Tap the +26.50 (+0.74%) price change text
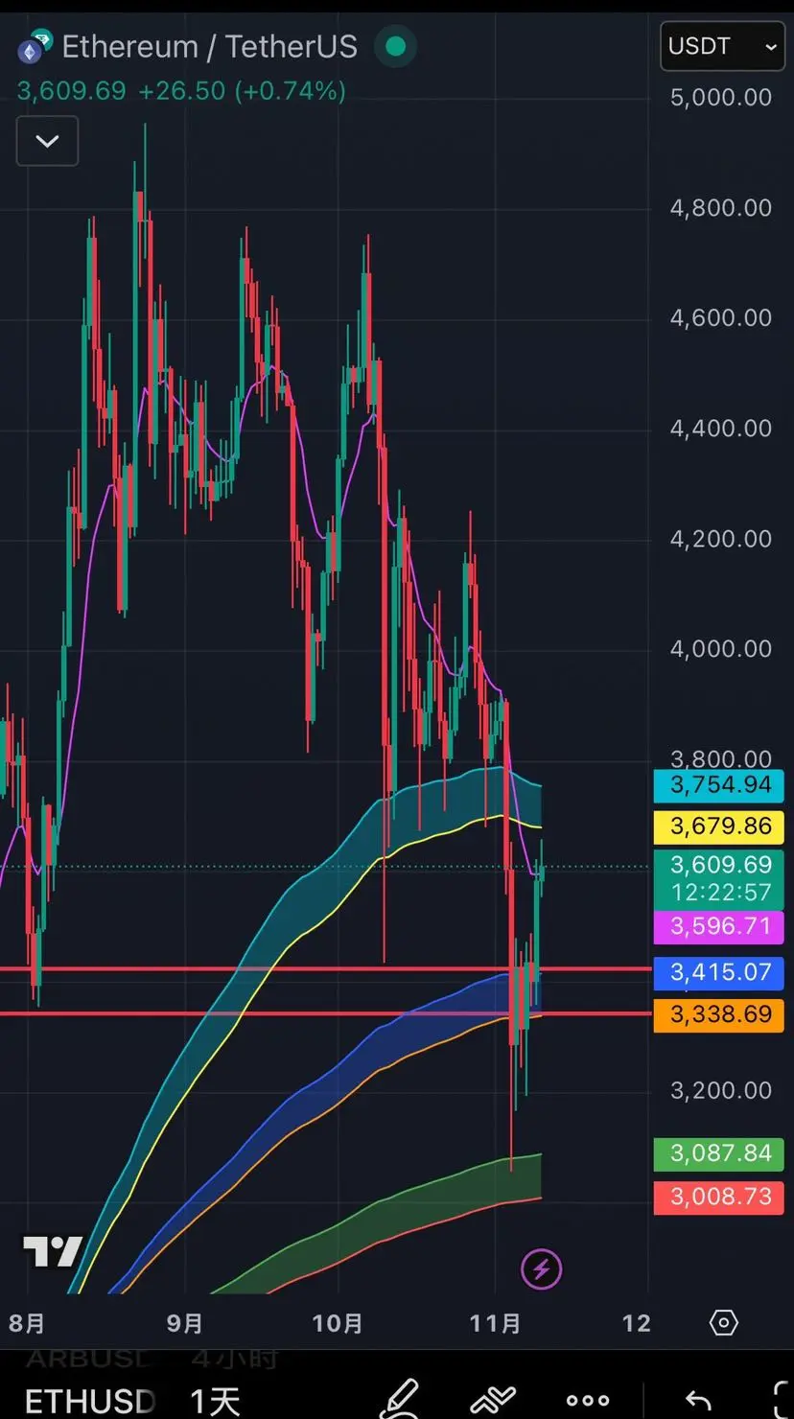Viewport: 794px width, 1419px height. click(242, 91)
